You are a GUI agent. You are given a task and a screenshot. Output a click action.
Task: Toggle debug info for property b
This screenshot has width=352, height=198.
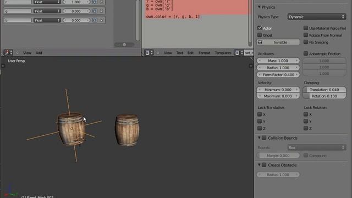tap(95, 20)
